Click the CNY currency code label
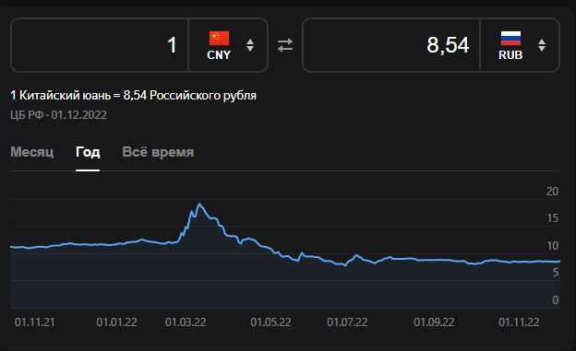The image size is (576, 351). point(219,55)
